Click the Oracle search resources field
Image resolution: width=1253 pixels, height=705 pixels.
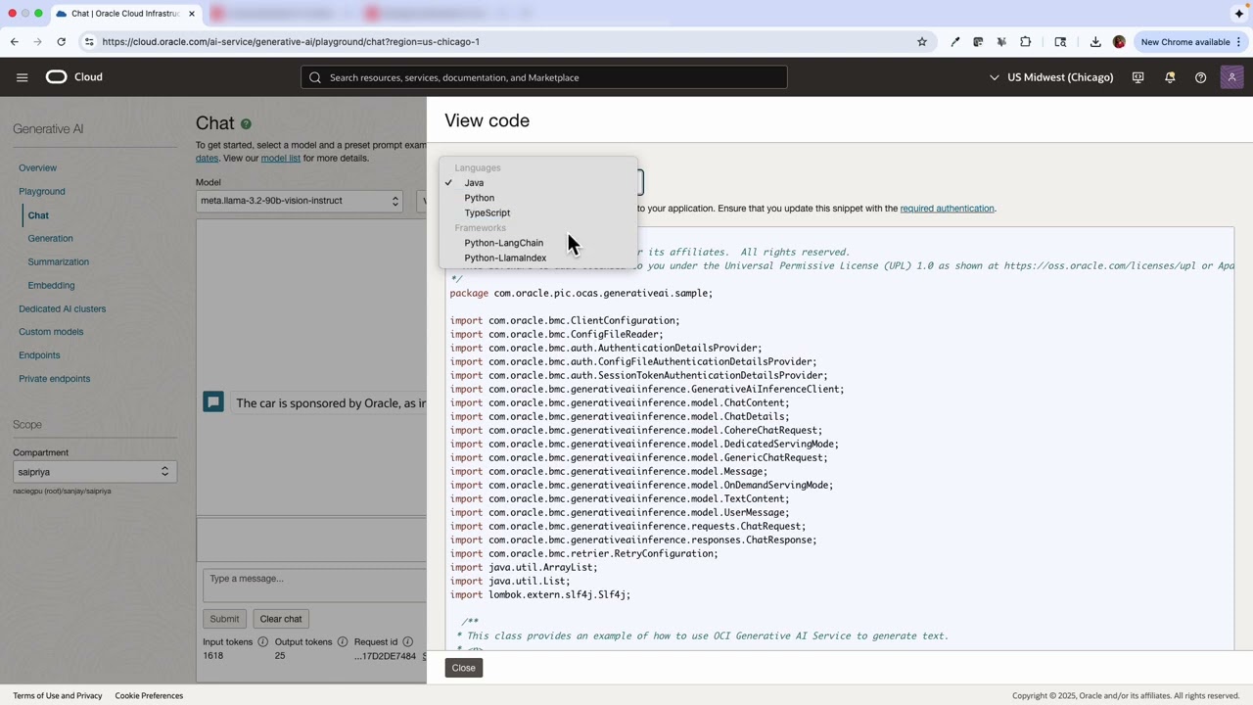544,77
